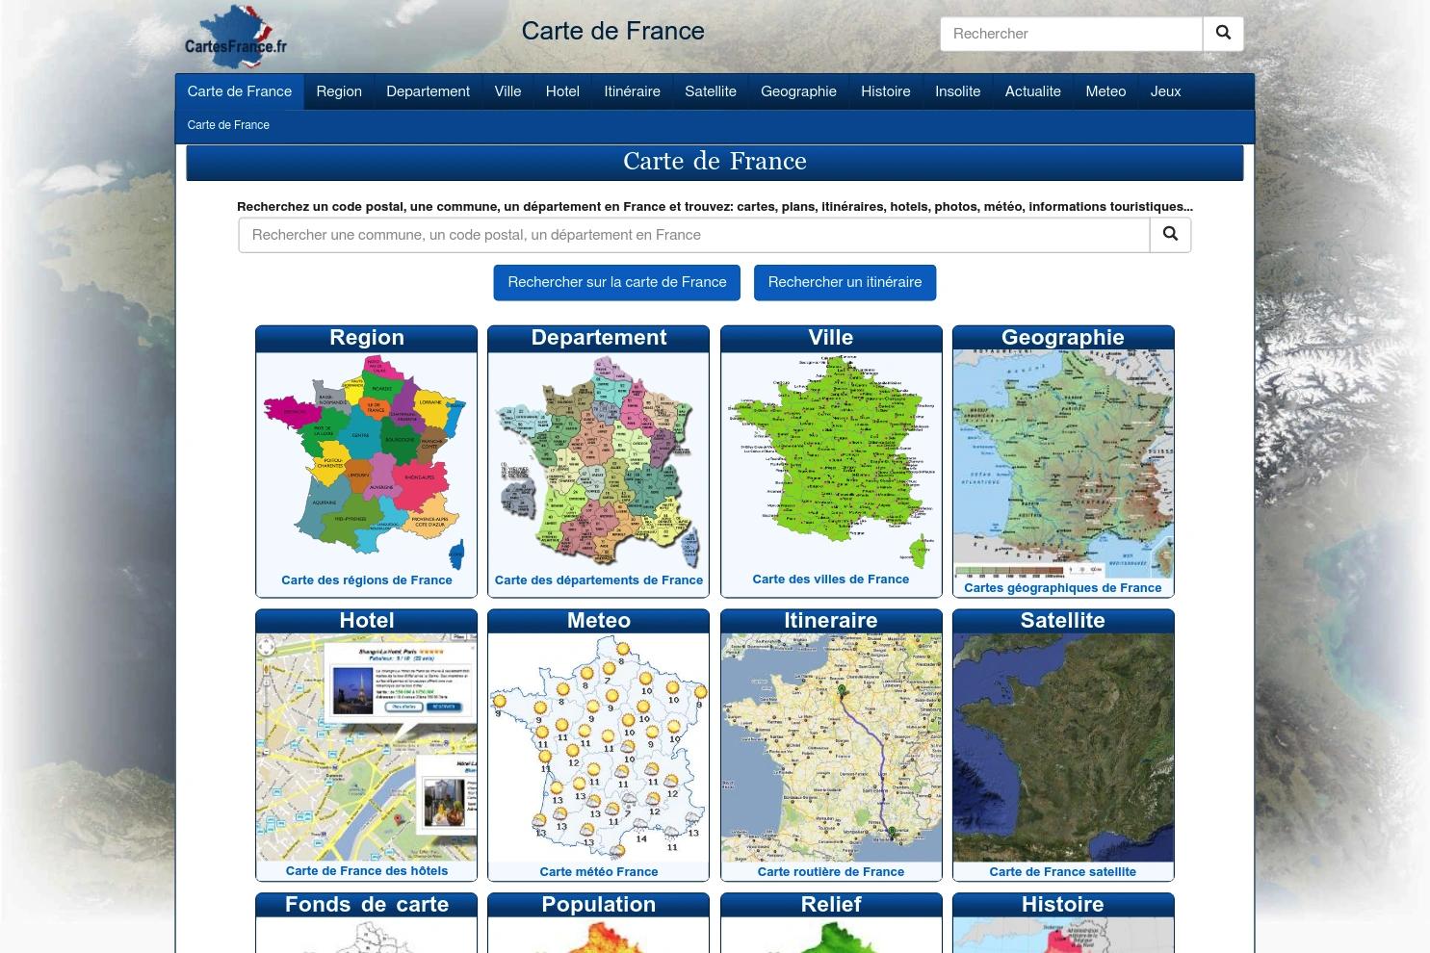
Task: Open the Carte des régions de France thumbnail
Action: [x=366, y=460]
